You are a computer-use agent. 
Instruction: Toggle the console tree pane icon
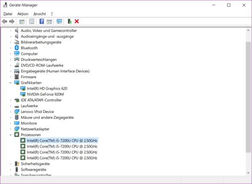pyautogui.click(x=22, y=21)
